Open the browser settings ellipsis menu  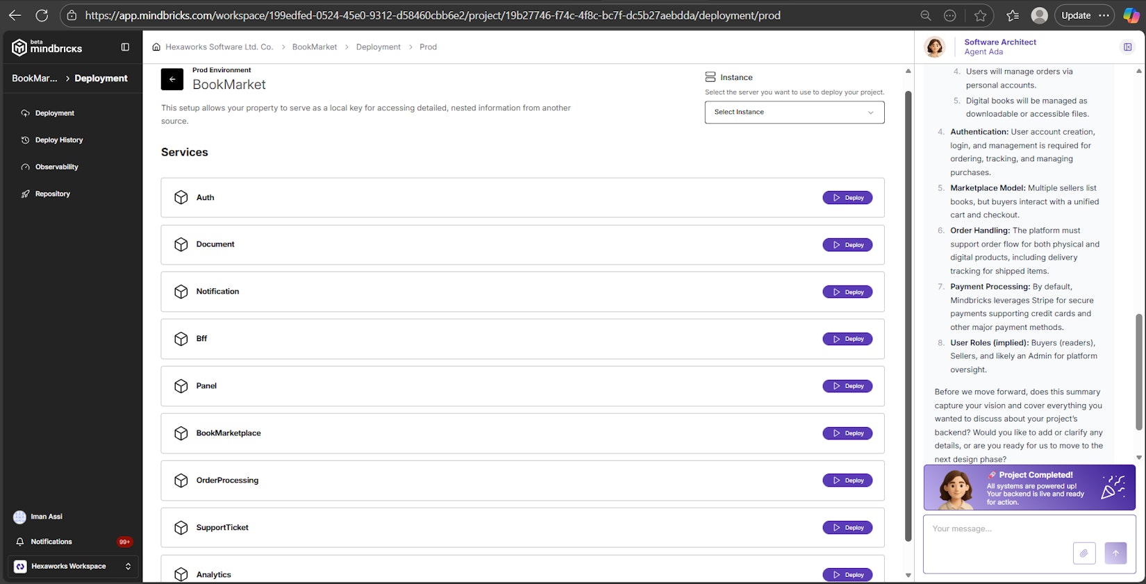tap(1104, 15)
